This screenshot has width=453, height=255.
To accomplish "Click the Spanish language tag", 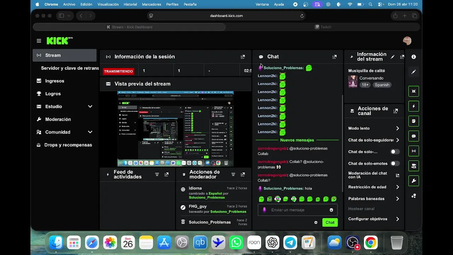I will 382,85.
